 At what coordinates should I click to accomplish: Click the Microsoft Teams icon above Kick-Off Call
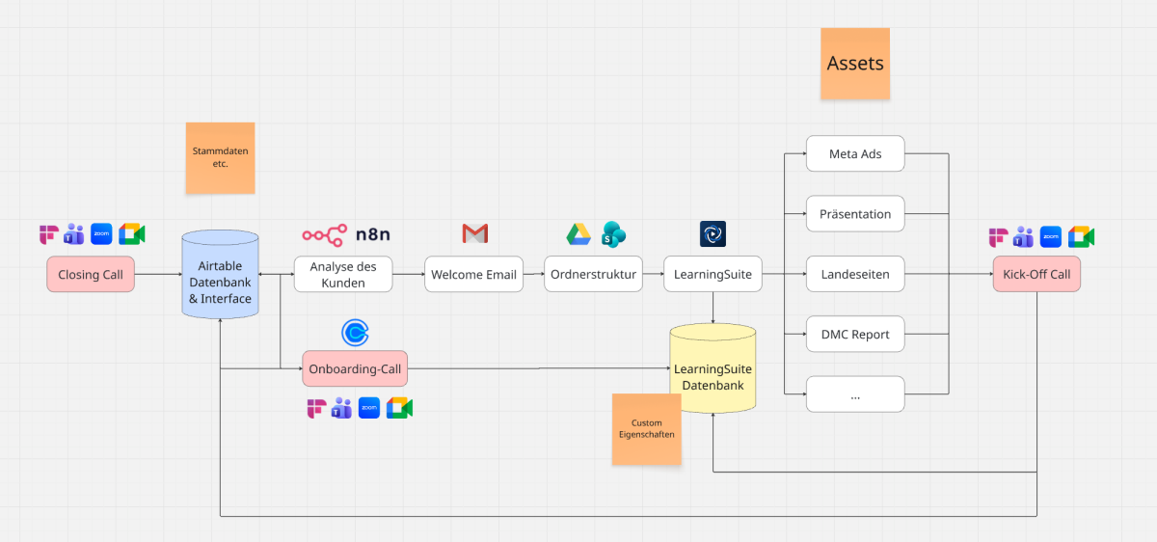tap(1024, 236)
